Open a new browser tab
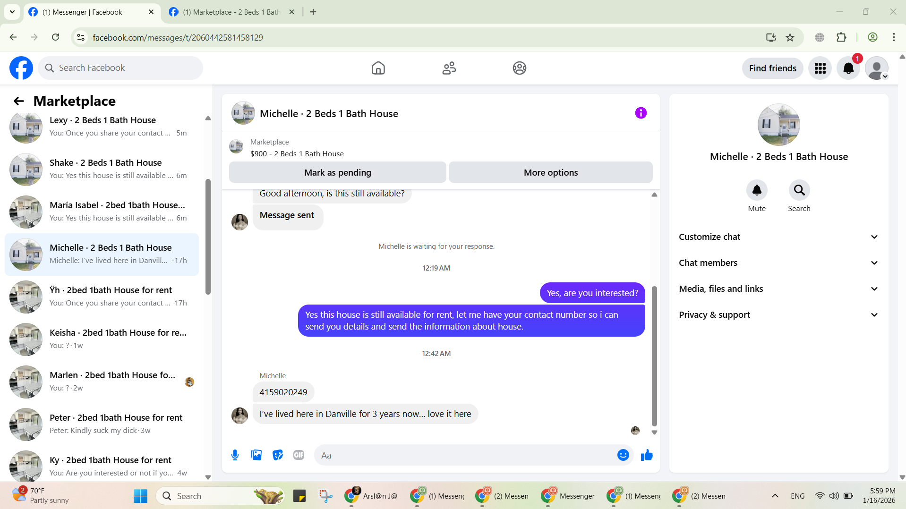Image resolution: width=906 pixels, height=509 pixels. (313, 12)
